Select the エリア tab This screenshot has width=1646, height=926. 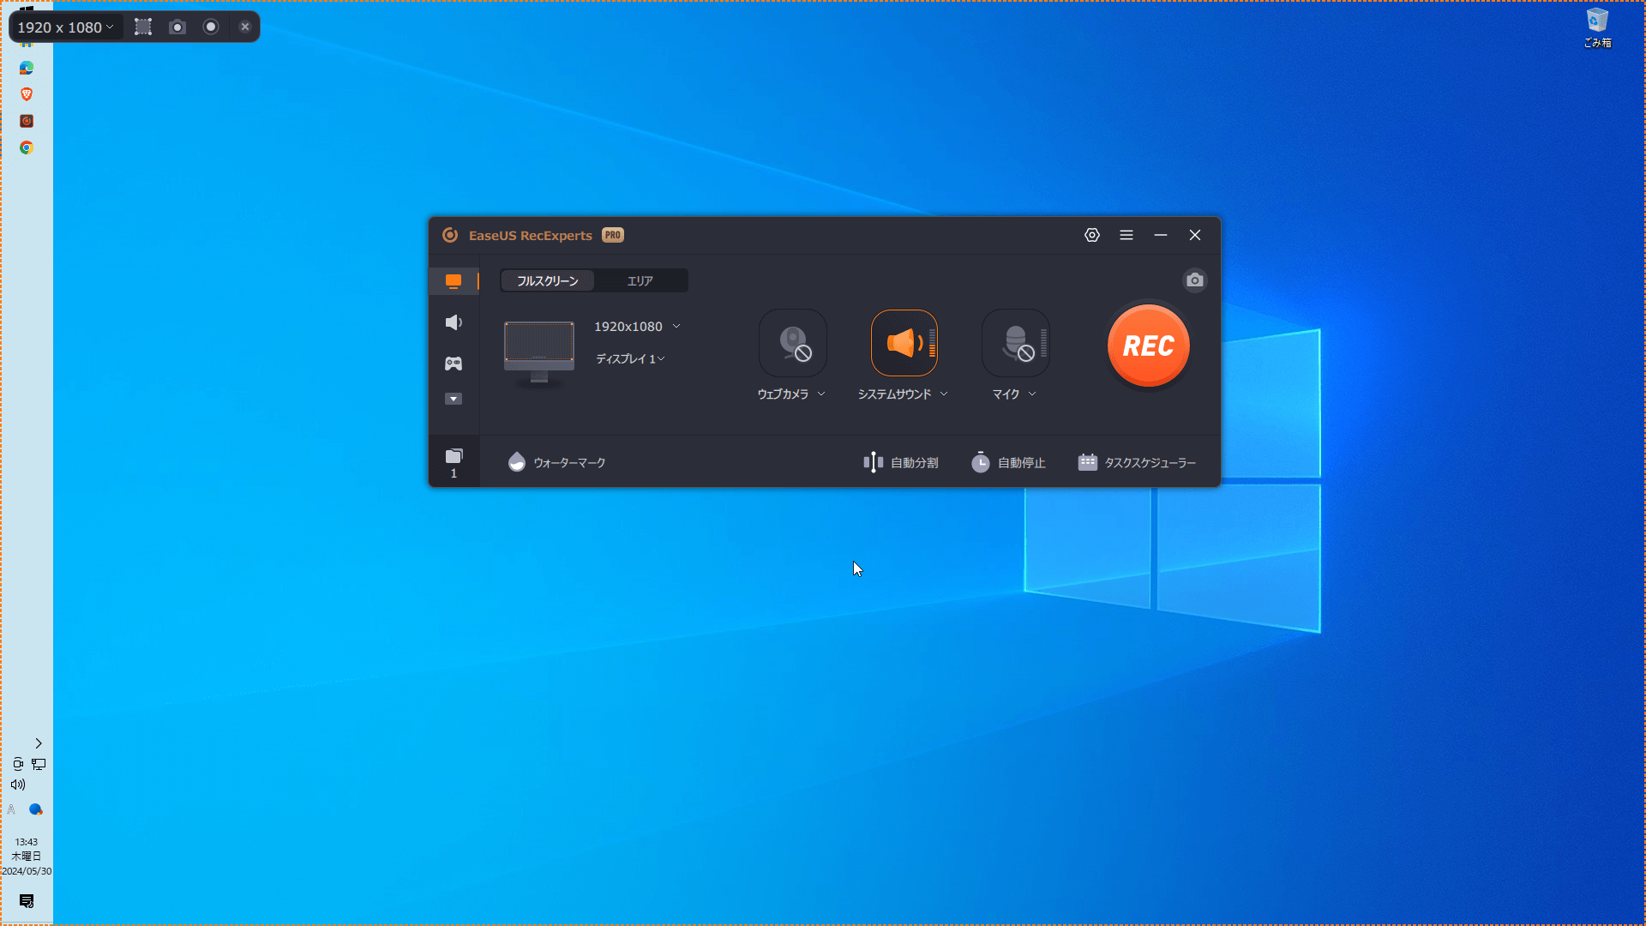tap(640, 281)
